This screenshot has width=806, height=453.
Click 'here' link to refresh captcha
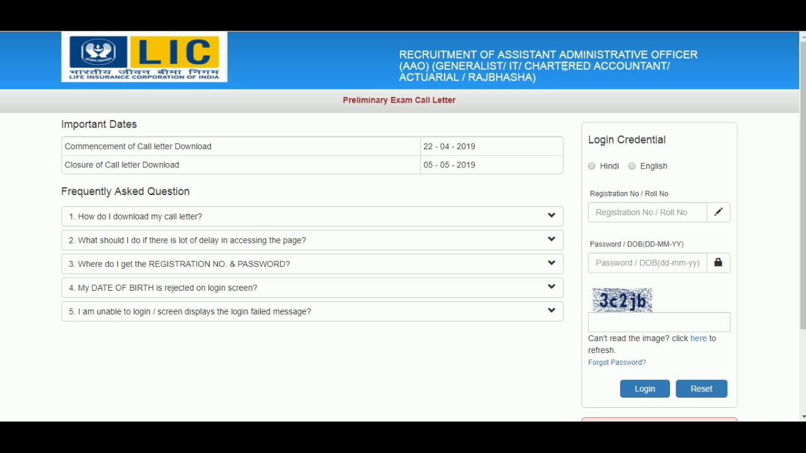[x=698, y=338]
